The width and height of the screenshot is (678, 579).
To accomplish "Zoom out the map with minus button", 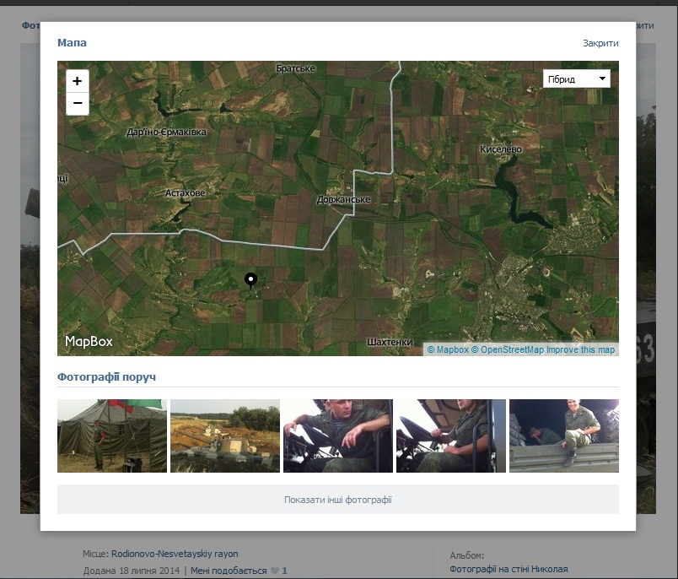I will pos(77,103).
